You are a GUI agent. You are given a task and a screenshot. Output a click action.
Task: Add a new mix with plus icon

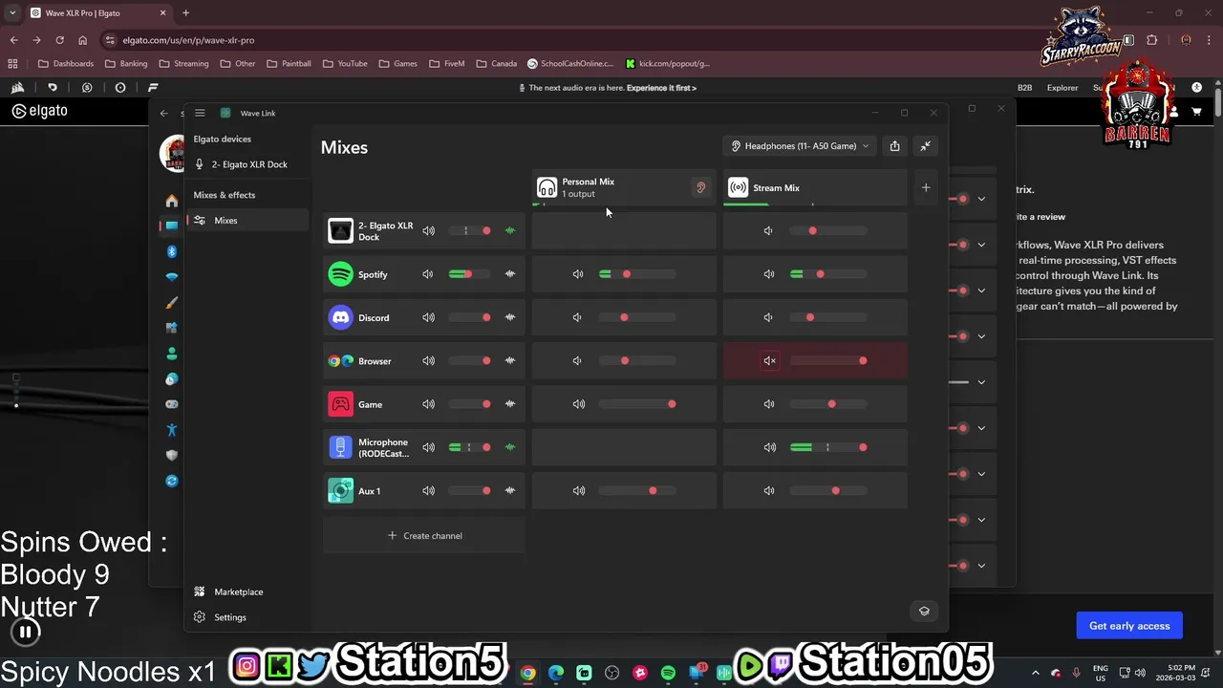click(925, 187)
